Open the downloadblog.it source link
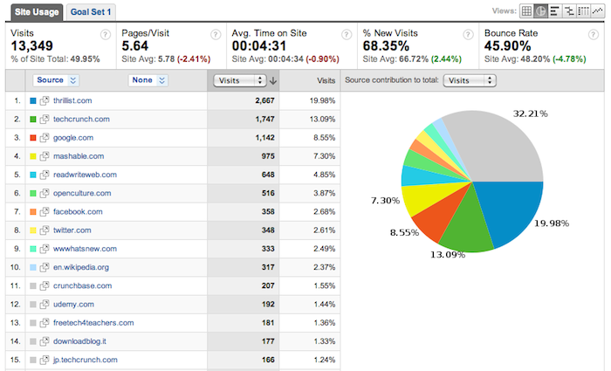The image size is (611, 371). (x=80, y=341)
